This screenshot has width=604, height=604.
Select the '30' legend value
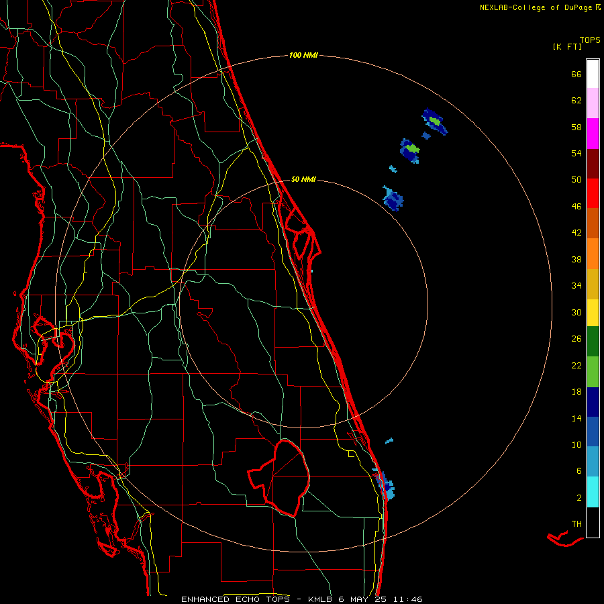(x=576, y=312)
